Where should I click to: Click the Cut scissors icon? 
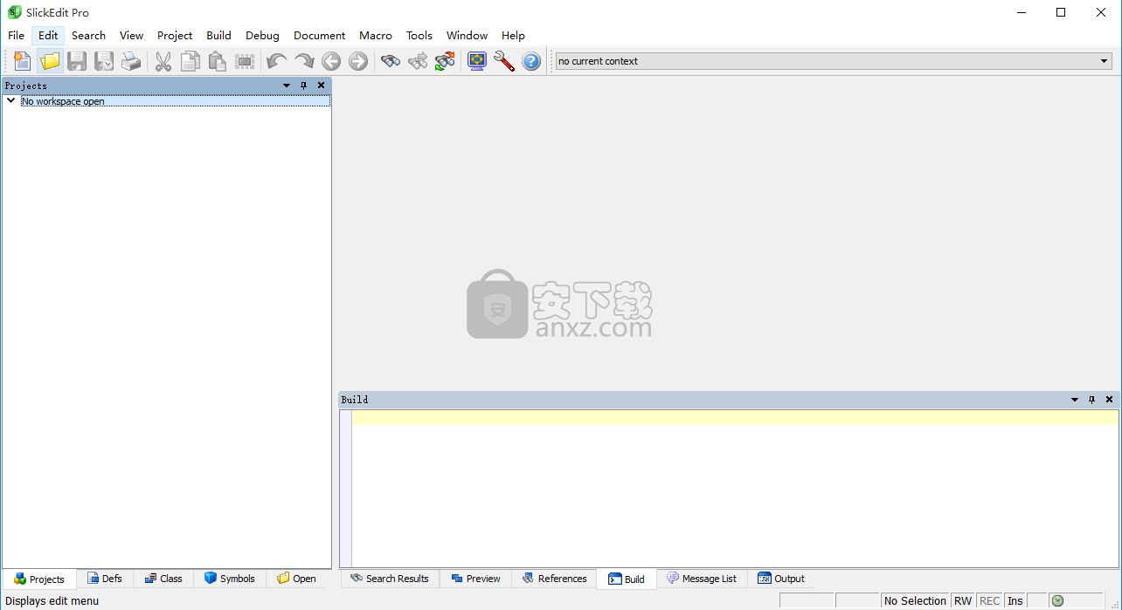[x=163, y=61]
